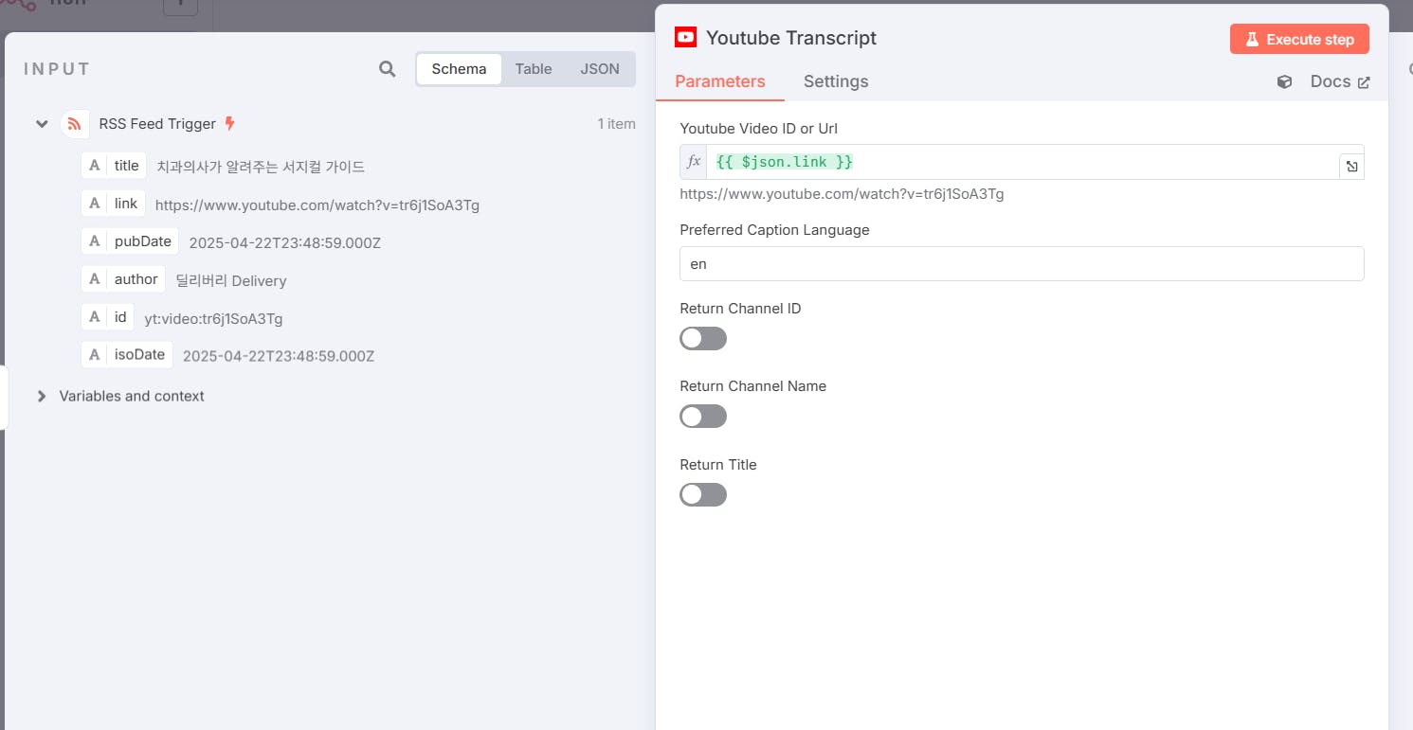Click the Preferred Caption Language input
The width and height of the screenshot is (1413, 730).
click(1022, 264)
